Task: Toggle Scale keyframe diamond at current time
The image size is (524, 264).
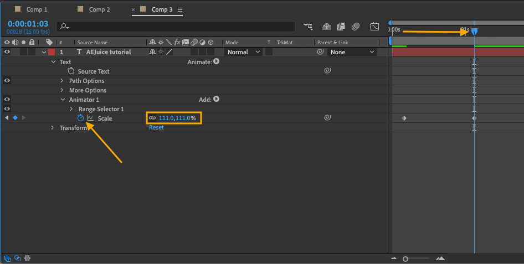Action: pos(15,117)
